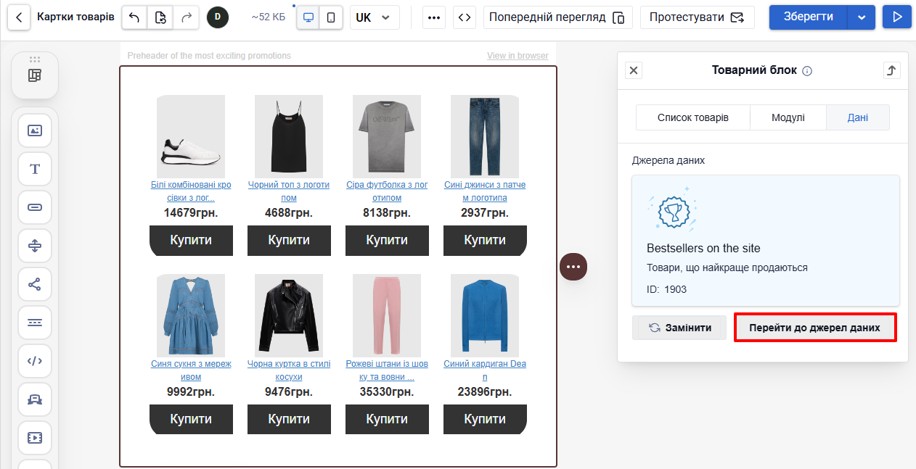Screen dimensions: 916x469
Task: Open the code editor icon in toolbar
Action: 465,17
